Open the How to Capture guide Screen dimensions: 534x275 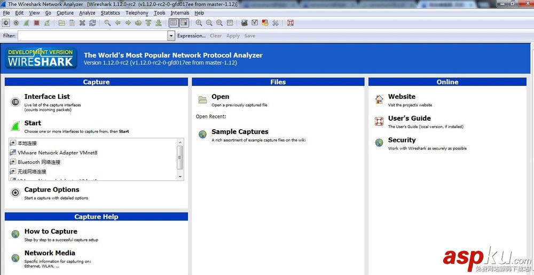pyautogui.click(x=51, y=231)
